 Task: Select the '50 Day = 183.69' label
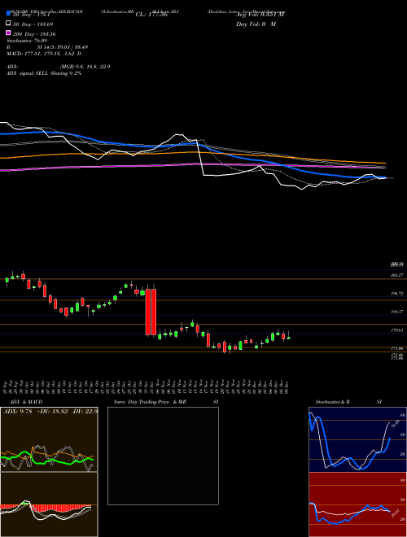tap(33, 24)
